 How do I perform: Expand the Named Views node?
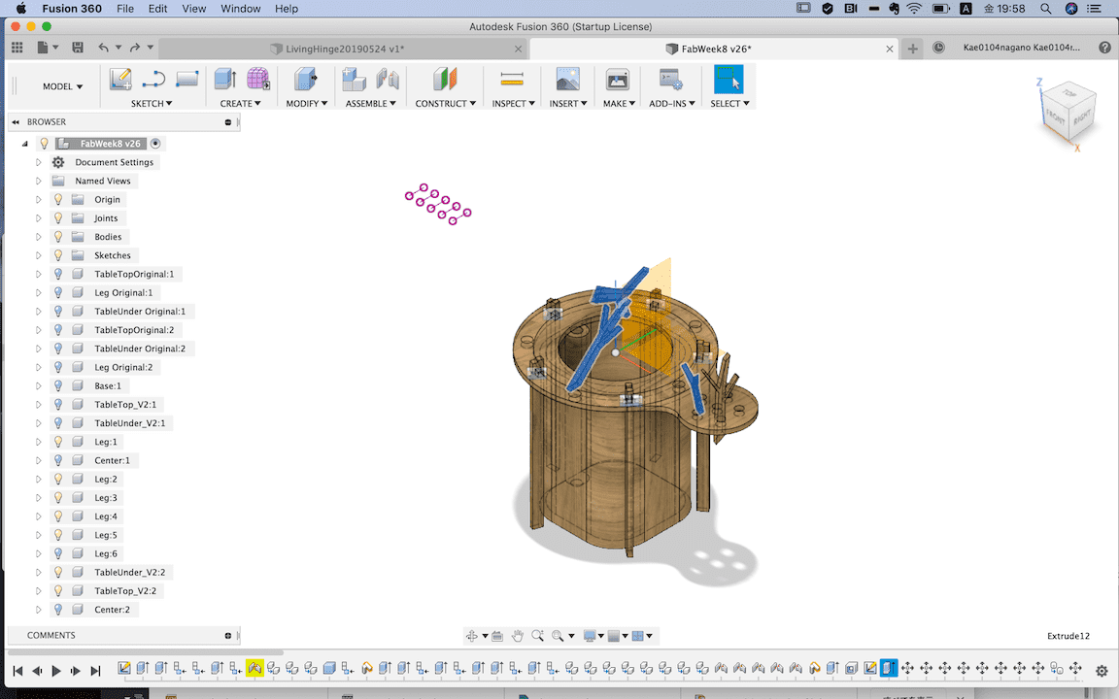pyautogui.click(x=39, y=182)
